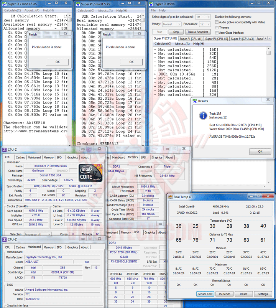Click the CPU-Z icon in upper CPU-Z window

coord(4,150)
